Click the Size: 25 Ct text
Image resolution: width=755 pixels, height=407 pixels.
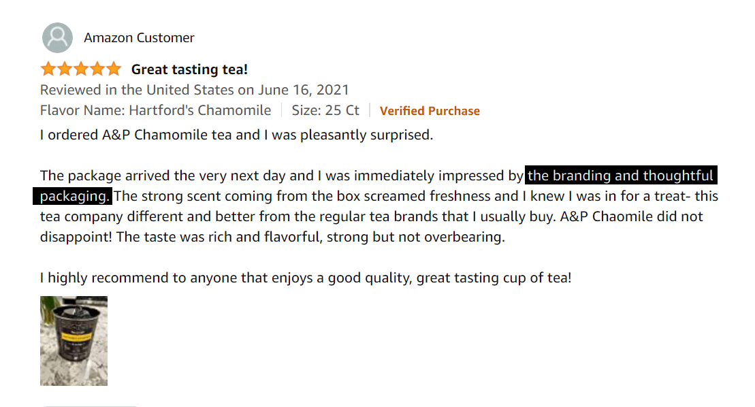325,110
